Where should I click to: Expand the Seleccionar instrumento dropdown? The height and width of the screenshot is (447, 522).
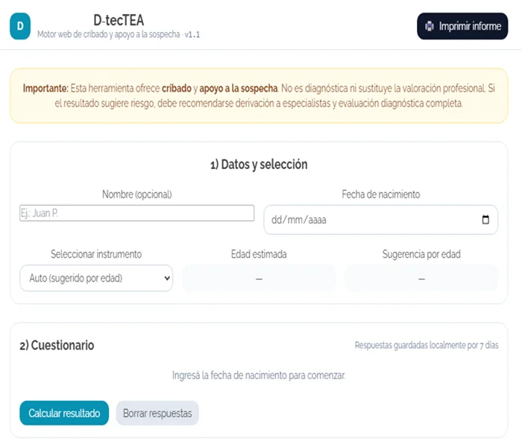click(95, 278)
